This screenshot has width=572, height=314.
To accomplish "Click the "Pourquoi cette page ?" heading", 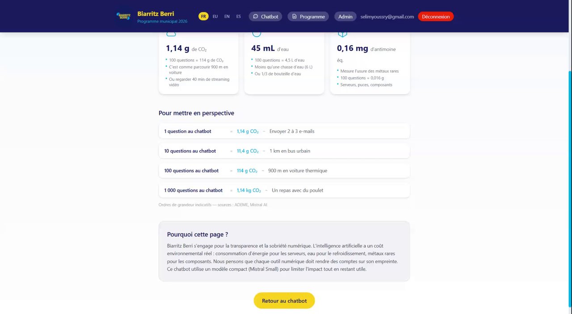I will pyautogui.click(x=198, y=234).
